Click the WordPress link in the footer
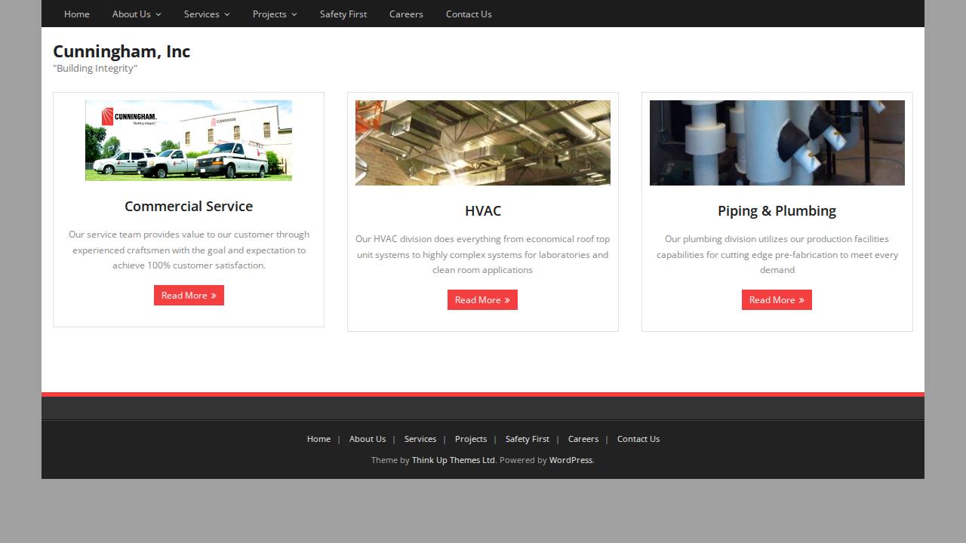 [x=571, y=459]
